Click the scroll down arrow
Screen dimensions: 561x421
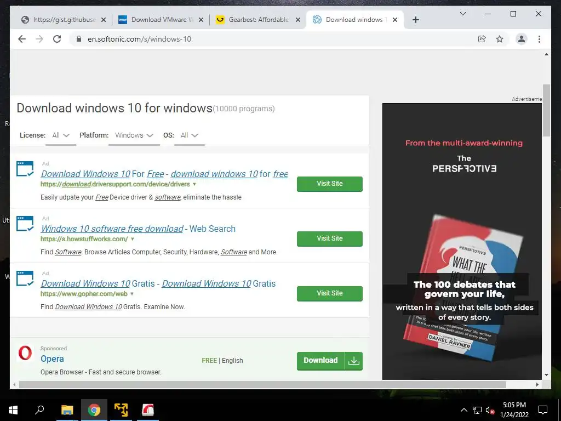(x=546, y=375)
